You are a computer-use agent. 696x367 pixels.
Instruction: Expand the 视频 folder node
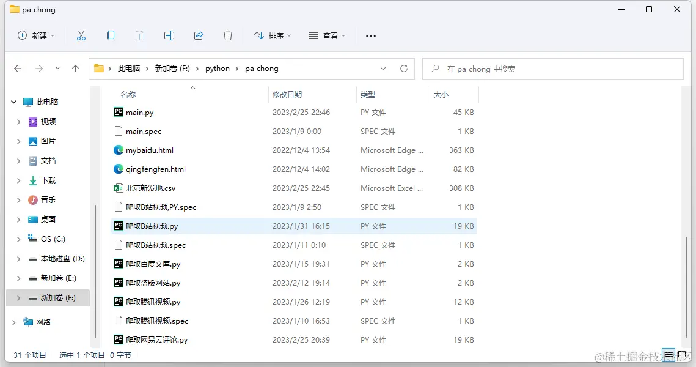[x=19, y=121]
